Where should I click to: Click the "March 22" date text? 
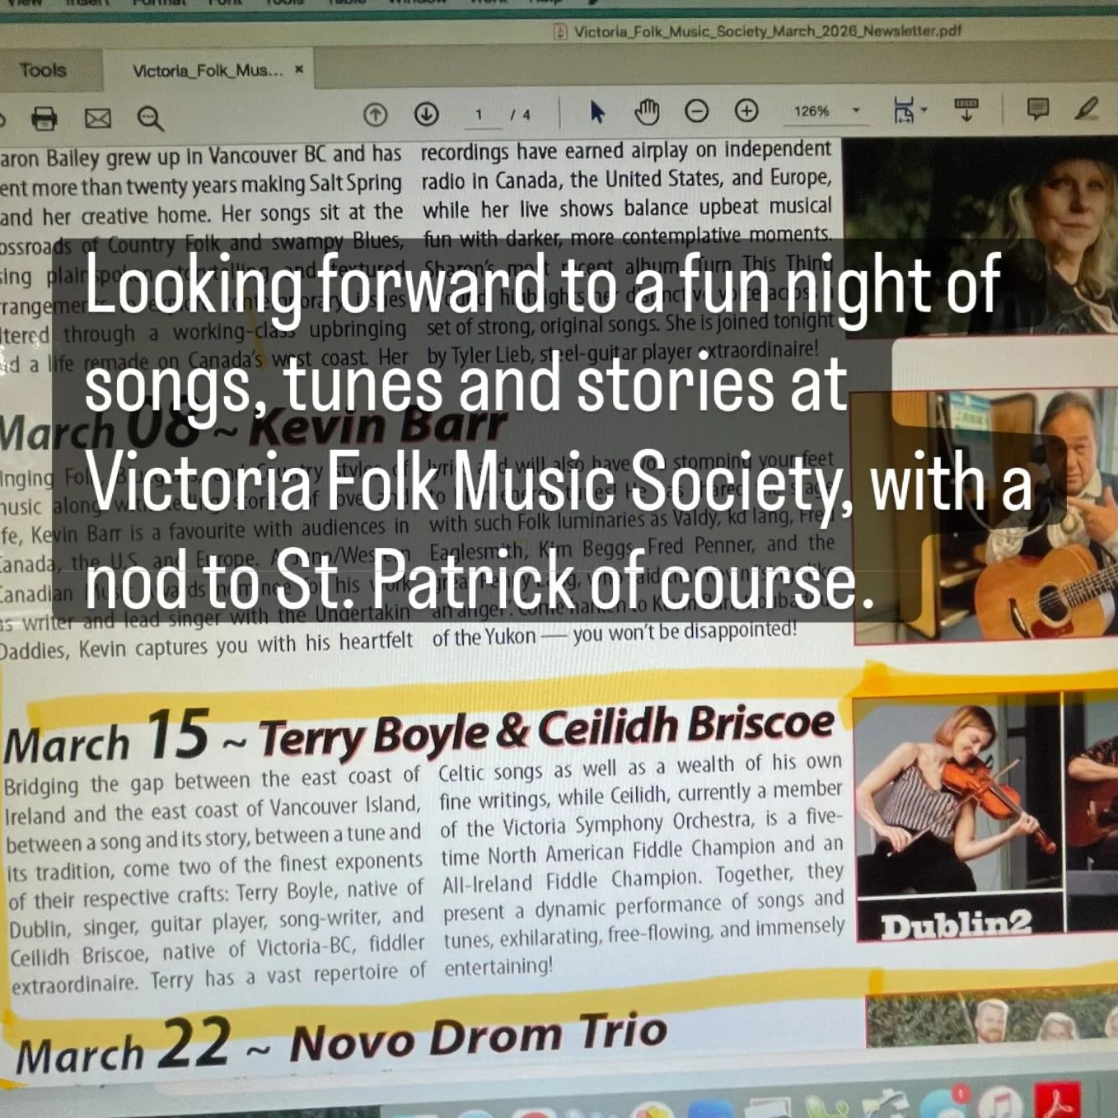click(x=124, y=1047)
